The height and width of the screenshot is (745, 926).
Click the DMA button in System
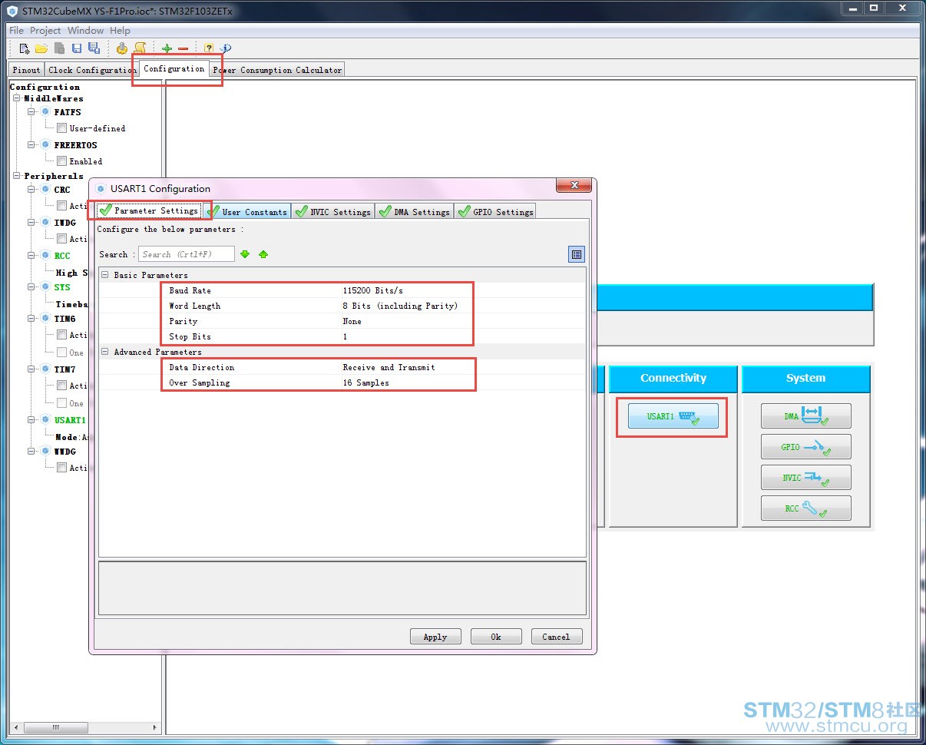pyautogui.click(x=806, y=416)
